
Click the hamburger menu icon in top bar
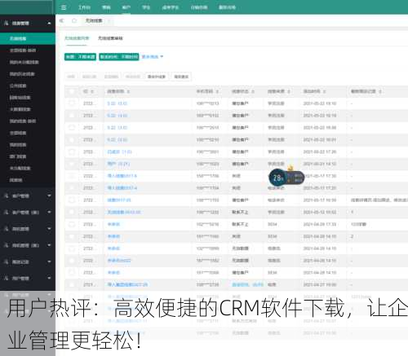coord(64,7)
